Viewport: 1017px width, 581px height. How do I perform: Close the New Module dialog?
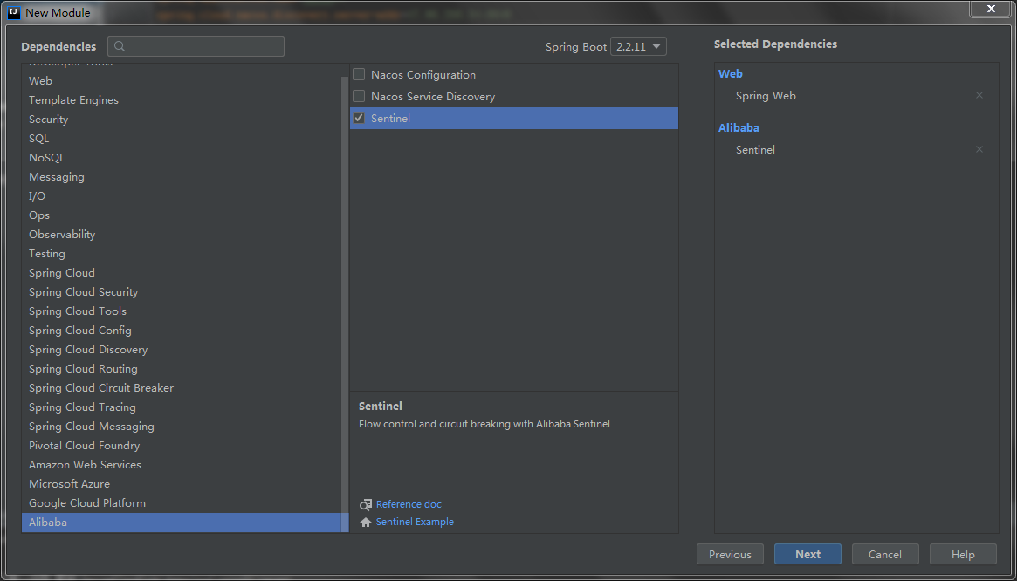point(991,9)
